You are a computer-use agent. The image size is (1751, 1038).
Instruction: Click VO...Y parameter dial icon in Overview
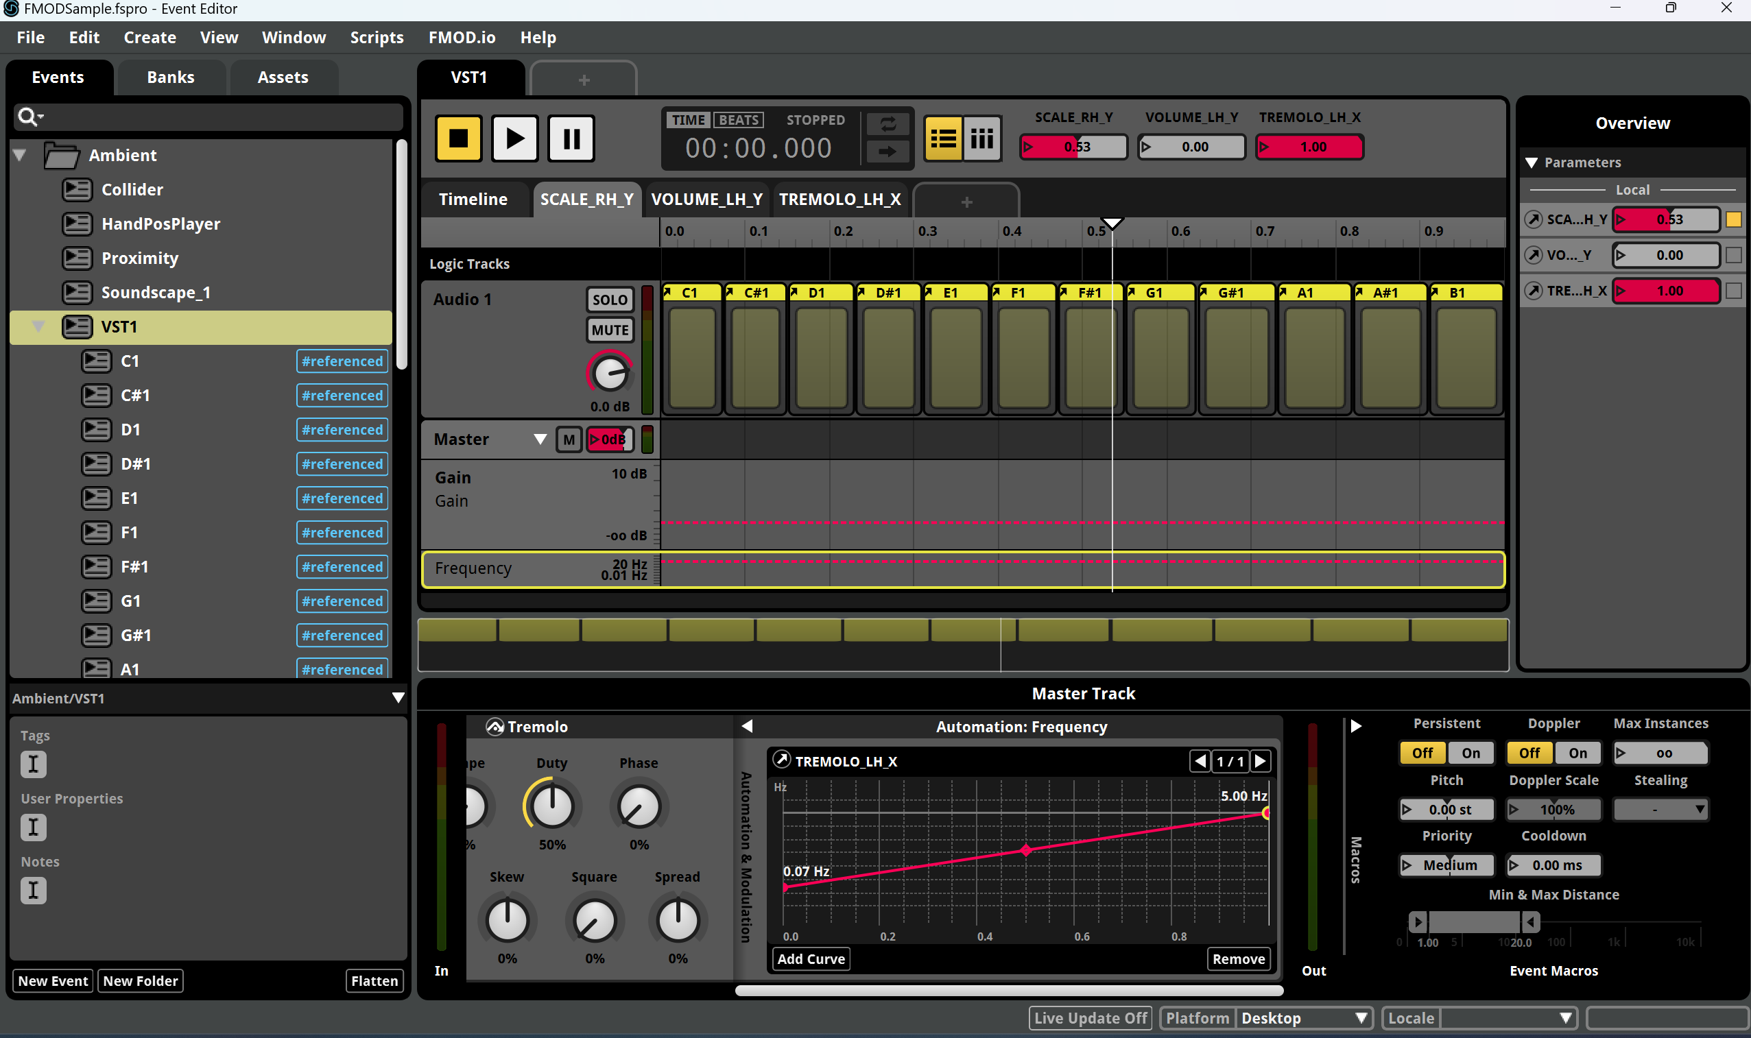(1534, 255)
